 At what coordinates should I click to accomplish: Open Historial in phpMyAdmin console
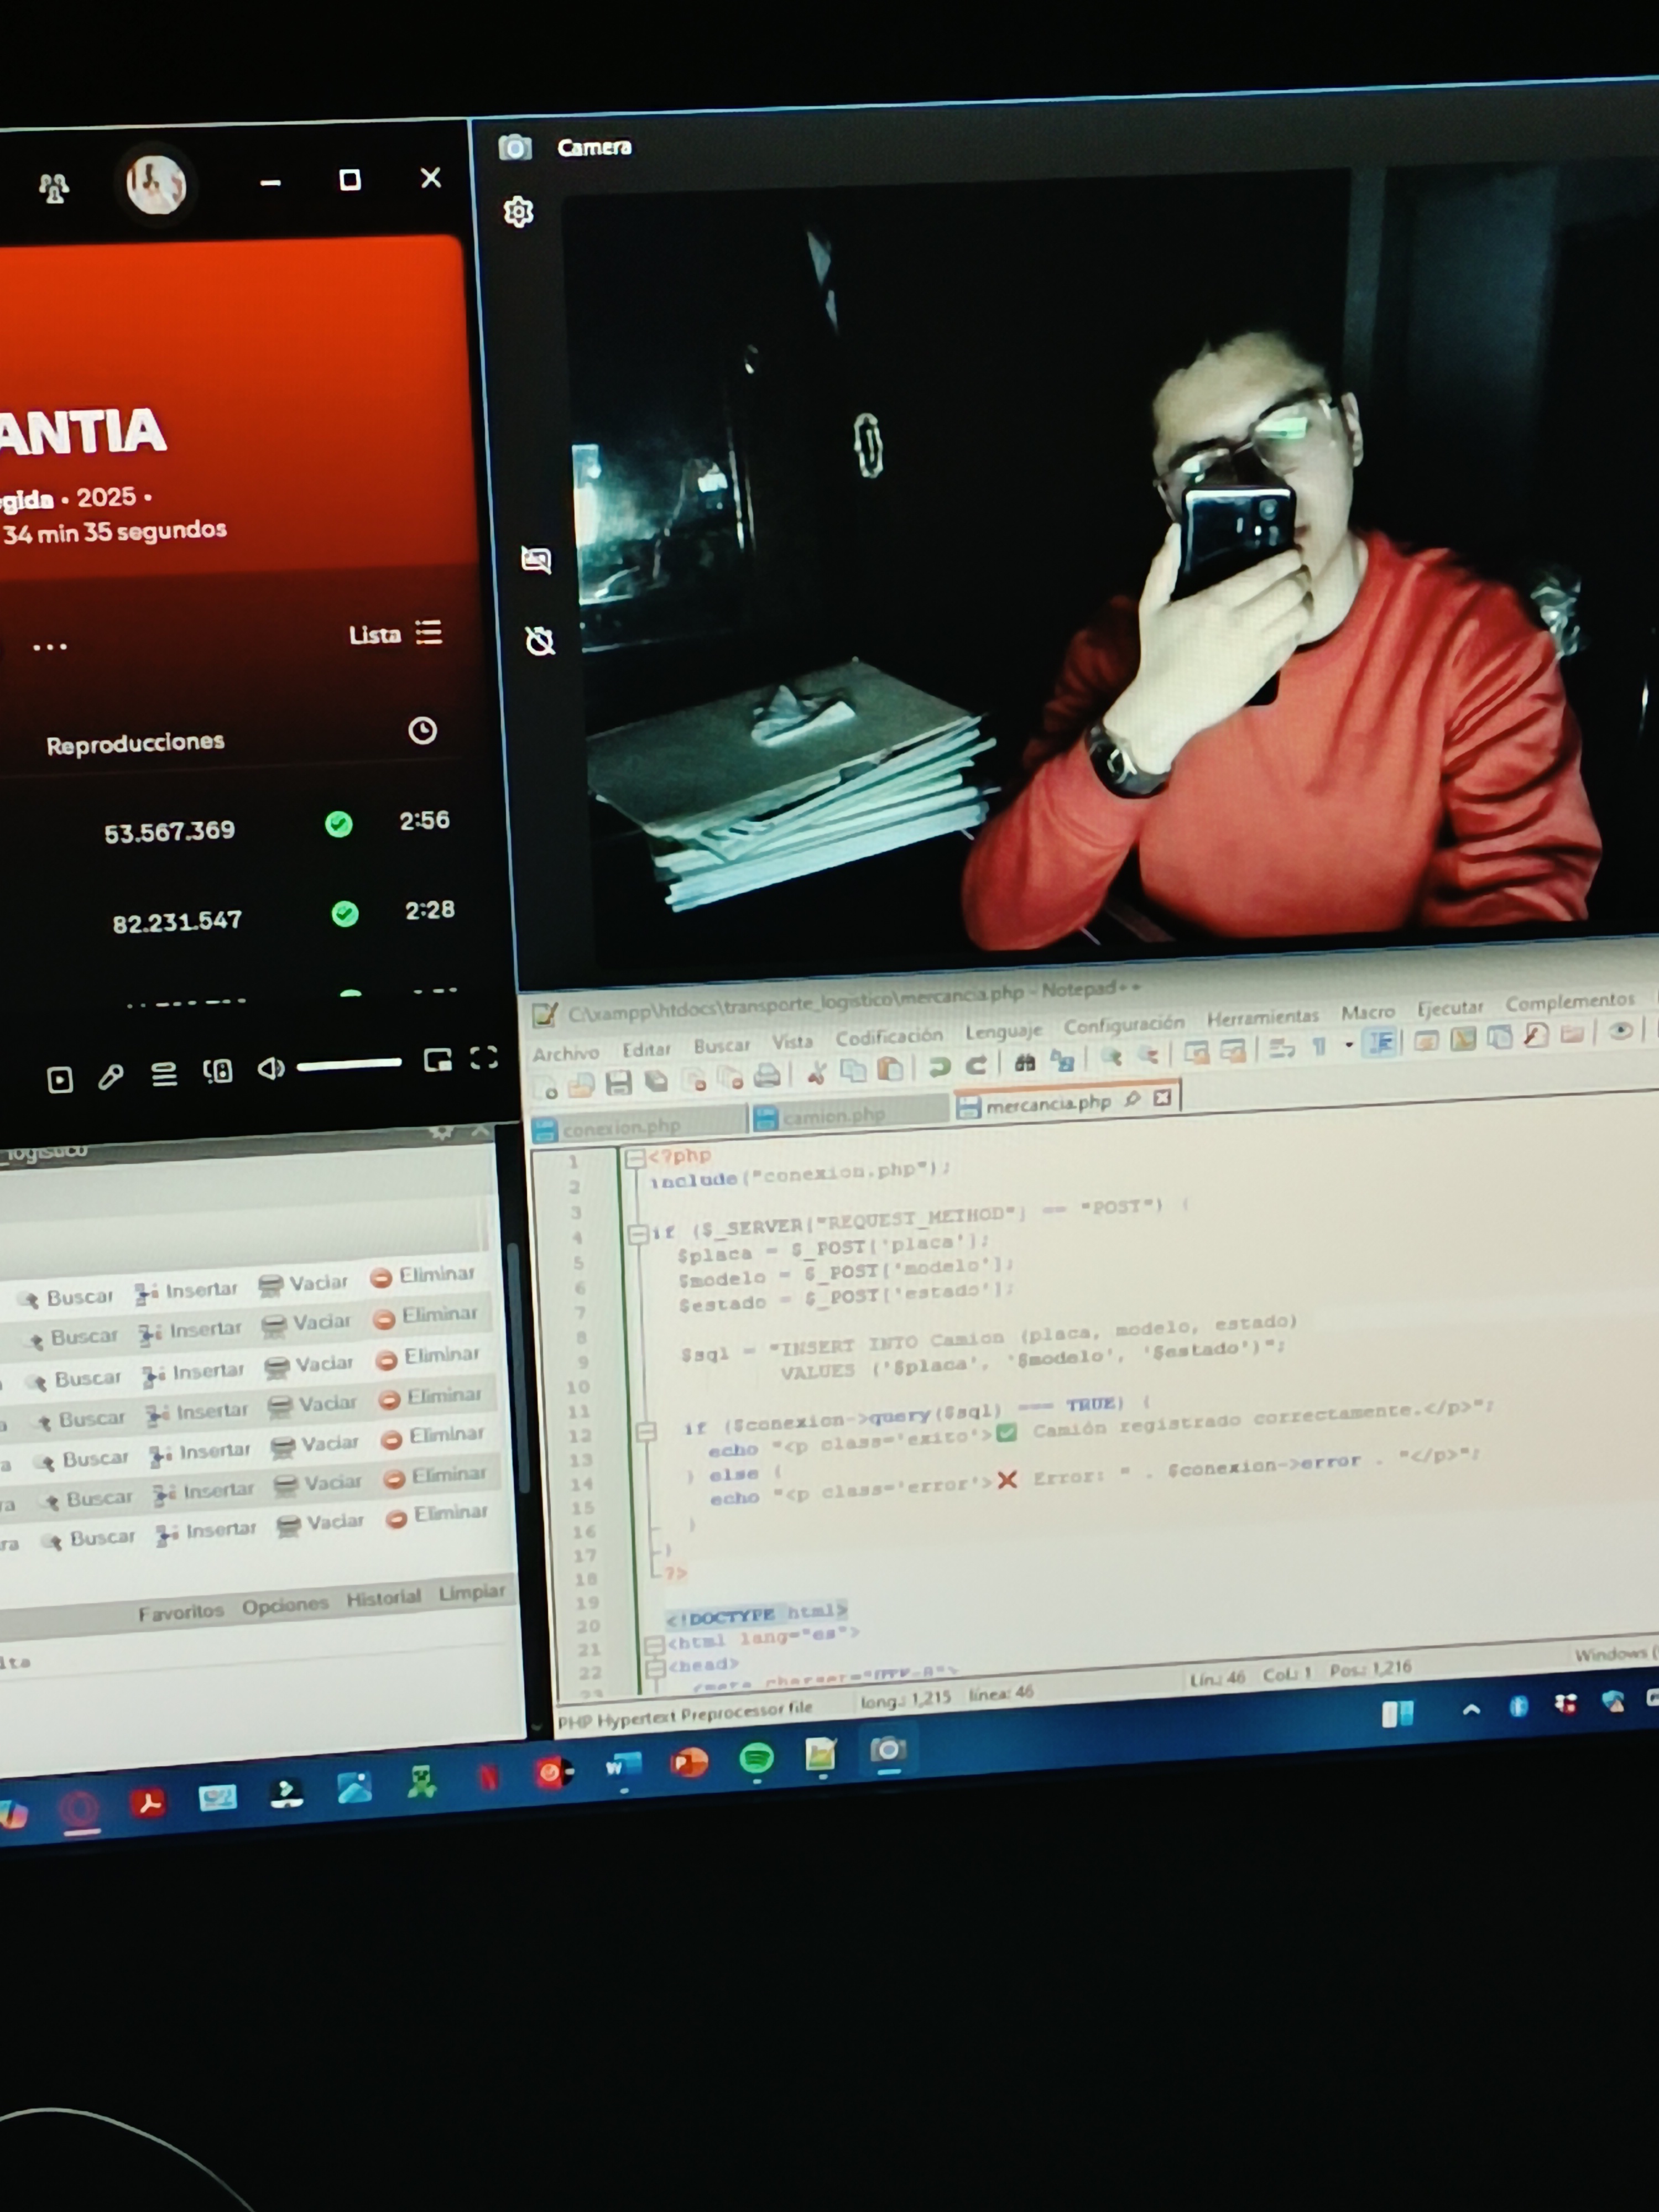384,1598
